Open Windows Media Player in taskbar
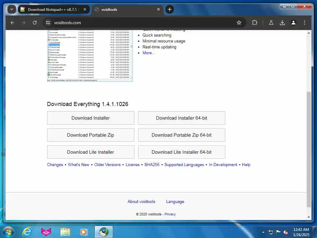 click(x=84, y=232)
